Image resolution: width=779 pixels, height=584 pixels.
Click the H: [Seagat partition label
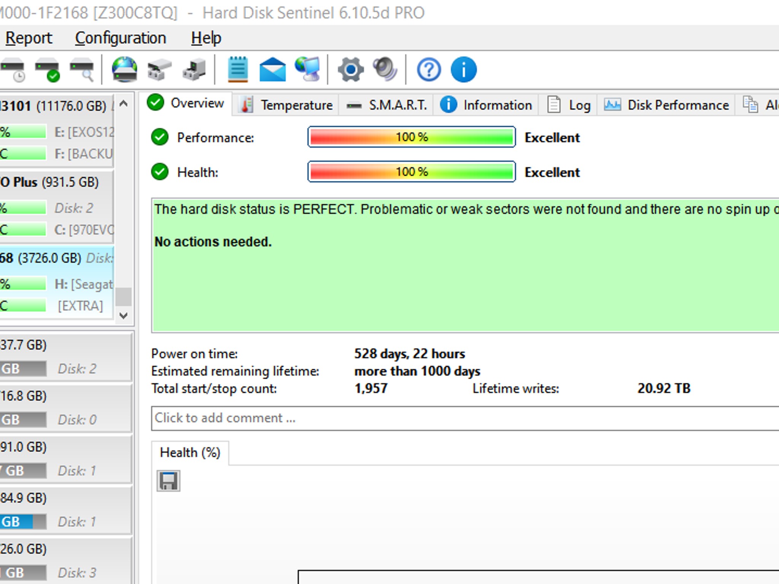point(84,284)
